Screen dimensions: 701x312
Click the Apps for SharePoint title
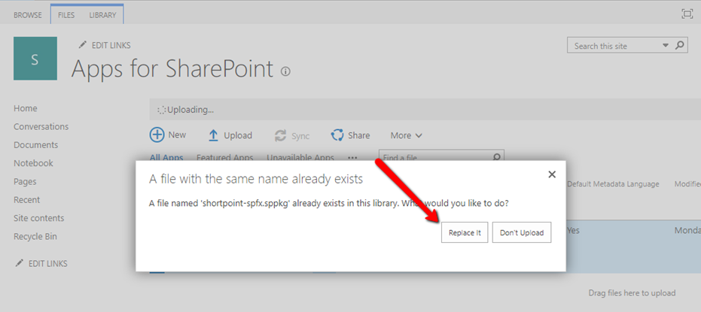[x=172, y=68]
